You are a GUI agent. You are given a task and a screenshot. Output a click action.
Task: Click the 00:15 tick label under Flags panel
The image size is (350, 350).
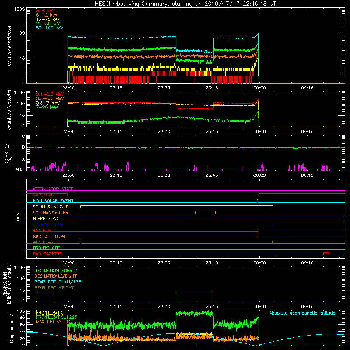coord(307,263)
